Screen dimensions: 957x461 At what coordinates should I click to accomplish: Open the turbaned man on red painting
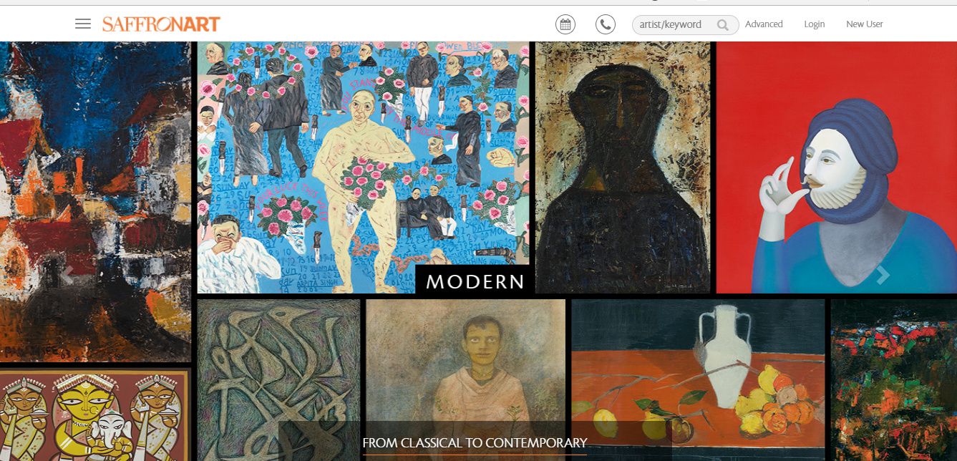coord(837,167)
